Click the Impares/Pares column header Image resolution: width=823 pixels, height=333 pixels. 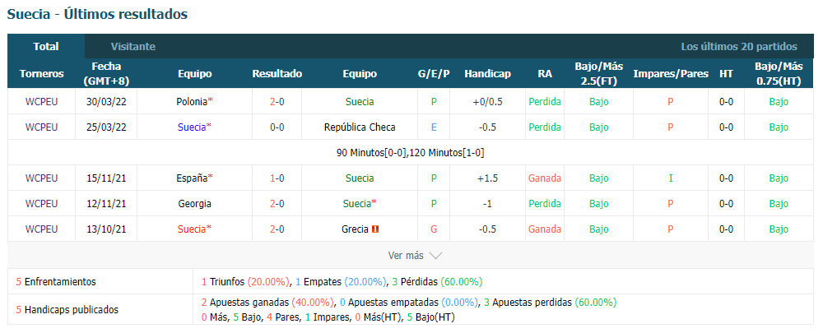(x=670, y=74)
